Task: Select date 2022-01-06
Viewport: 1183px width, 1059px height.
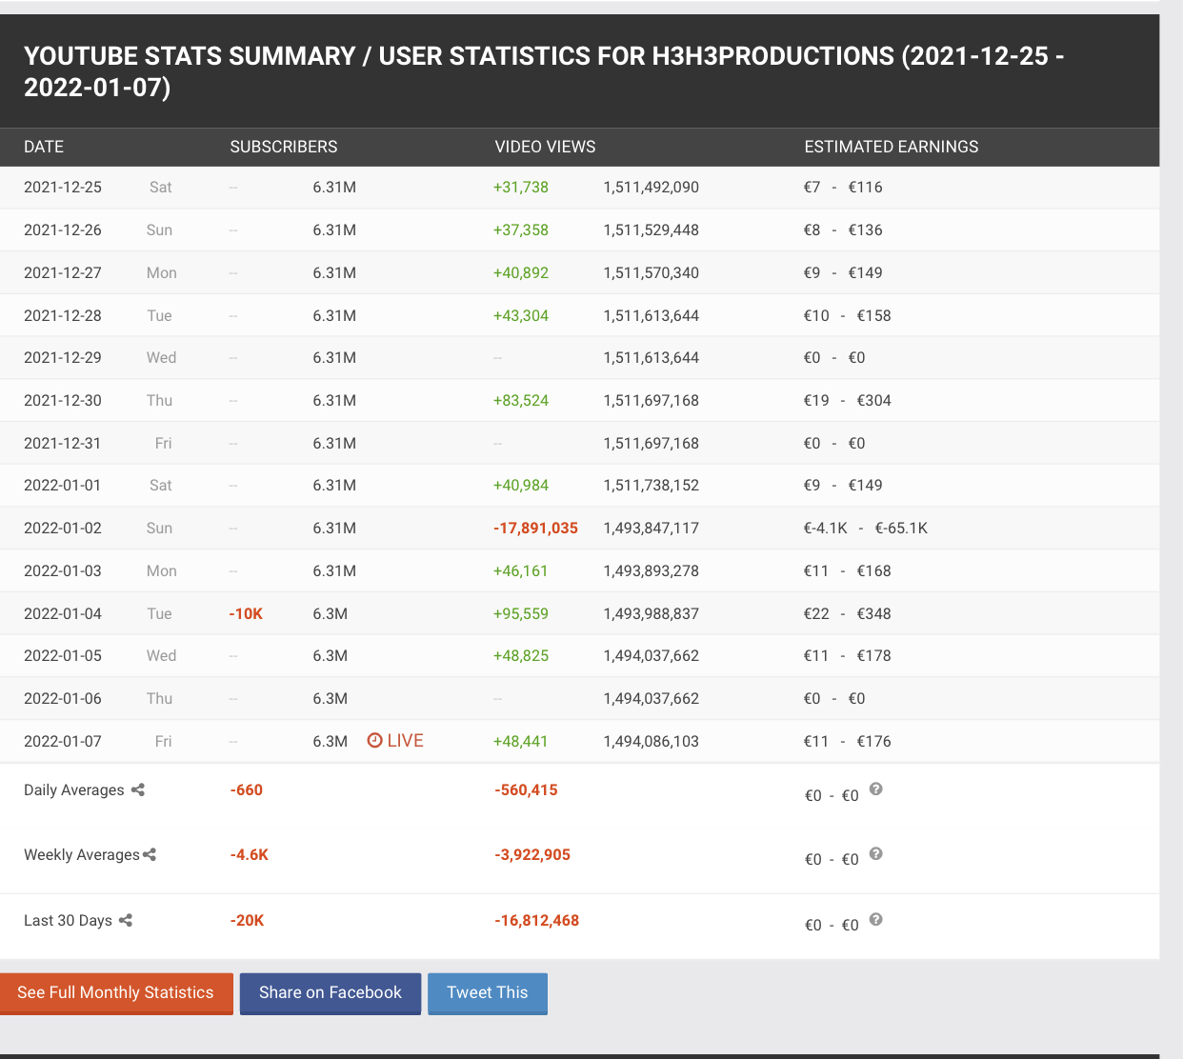Action: pos(63,699)
